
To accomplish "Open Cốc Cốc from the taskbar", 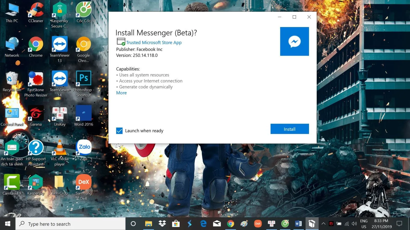I will click(x=285, y=224).
